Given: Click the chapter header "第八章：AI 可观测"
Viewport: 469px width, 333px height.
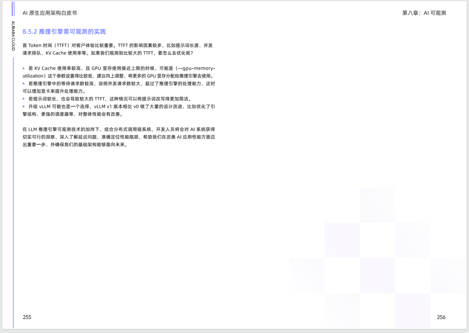Looking at the screenshot, I should [x=424, y=13].
